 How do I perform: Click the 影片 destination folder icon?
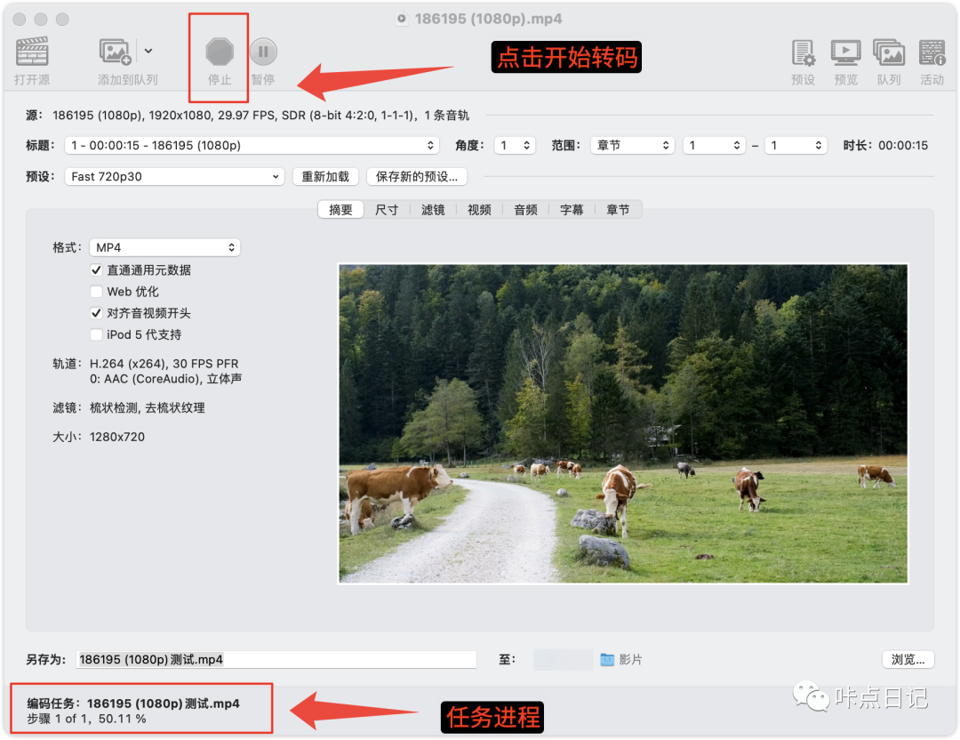[608, 660]
